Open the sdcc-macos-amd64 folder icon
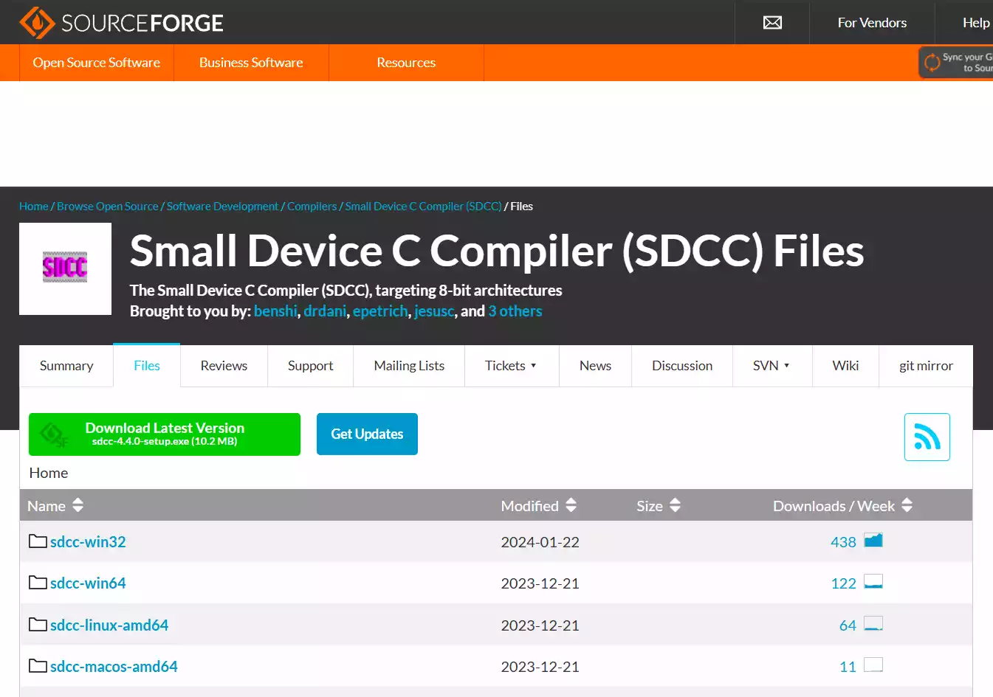This screenshot has height=697, width=993. click(x=38, y=666)
